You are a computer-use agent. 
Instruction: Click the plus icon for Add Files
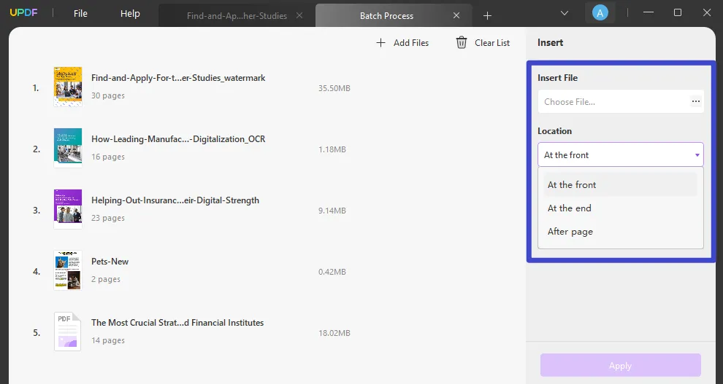[x=380, y=43]
